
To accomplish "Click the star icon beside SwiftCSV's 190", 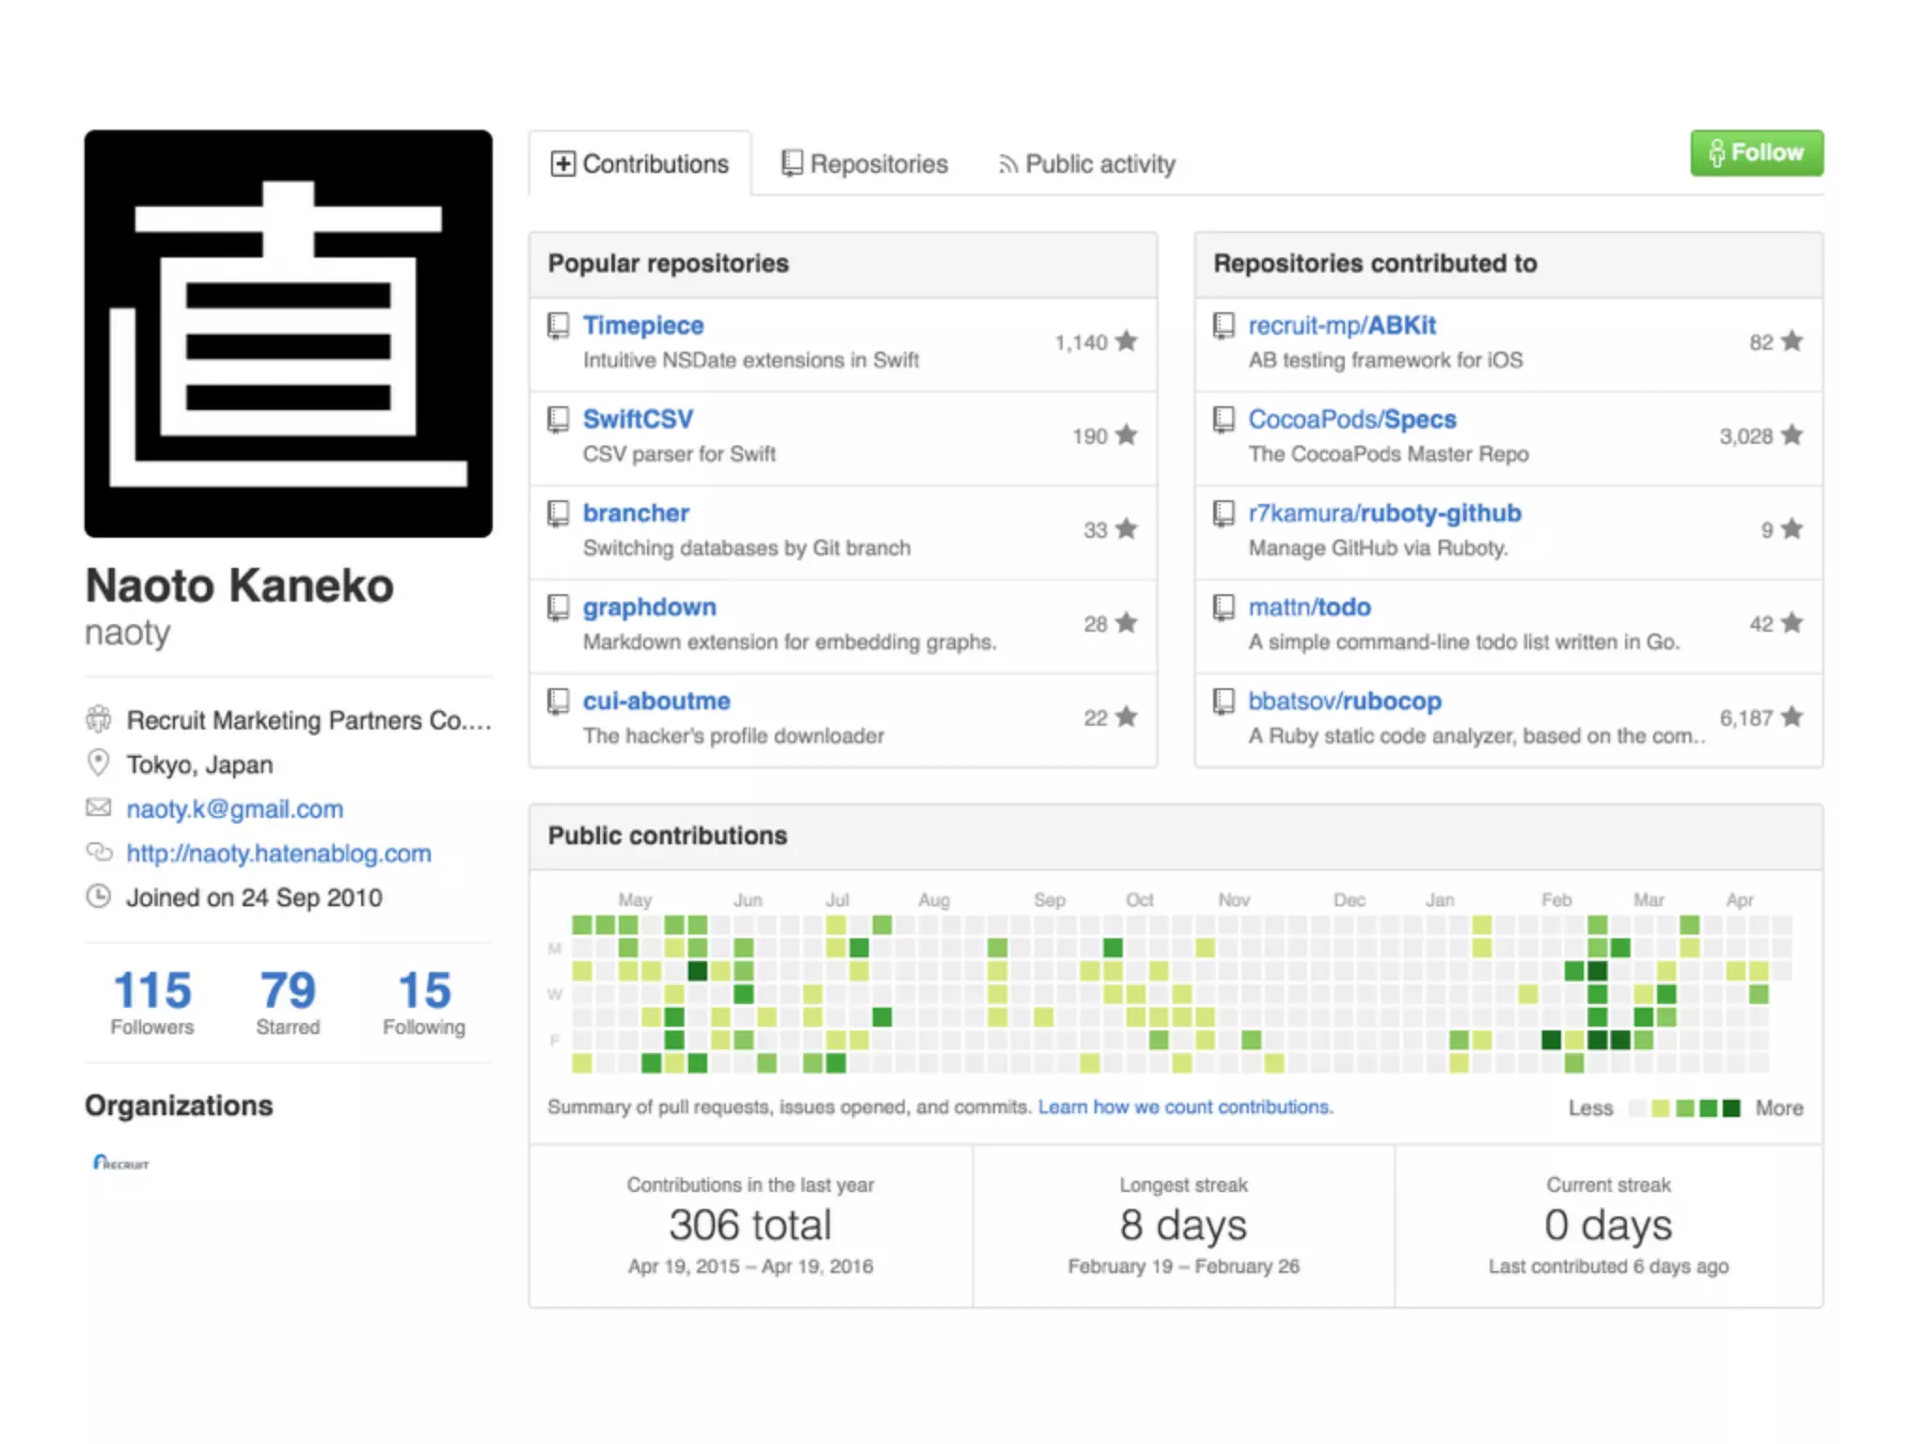I will click(x=1127, y=435).
